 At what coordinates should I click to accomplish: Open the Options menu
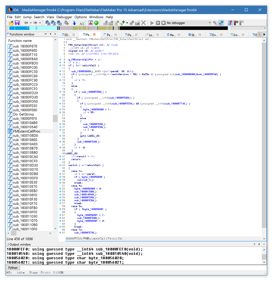tap(81, 17)
